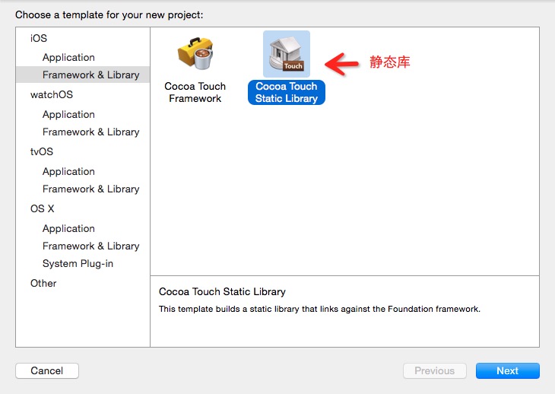Select Framework & Library under iOS
555x394 pixels.
(90, 75)
